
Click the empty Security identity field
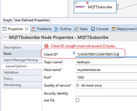[106, 93]
